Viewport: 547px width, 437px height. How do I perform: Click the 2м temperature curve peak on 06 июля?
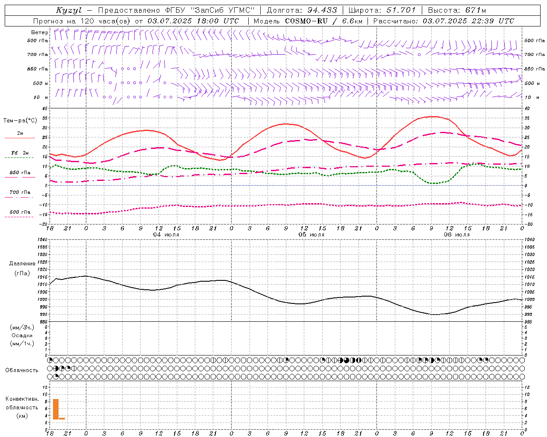433,116
